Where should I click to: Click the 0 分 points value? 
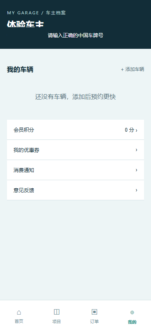(129, 130)
